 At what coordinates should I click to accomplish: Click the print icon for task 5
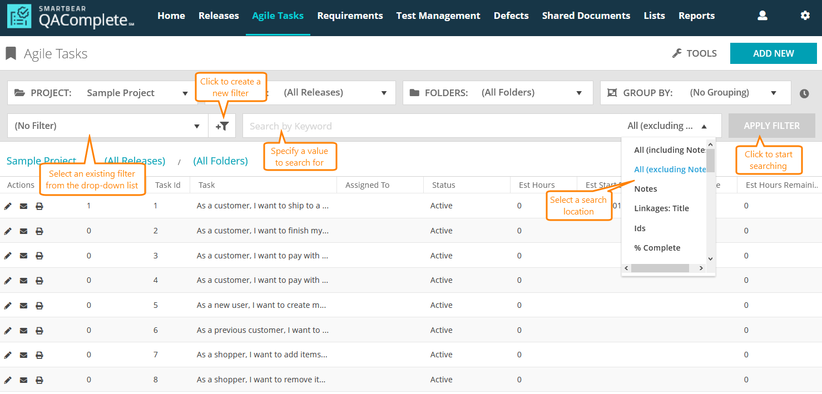pos(39,306)
